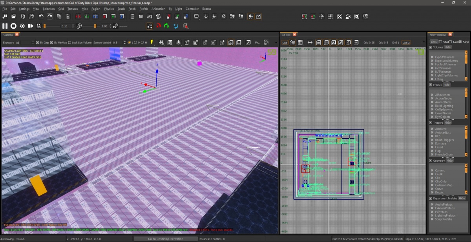Open the Animation menu

click(158, 9)
